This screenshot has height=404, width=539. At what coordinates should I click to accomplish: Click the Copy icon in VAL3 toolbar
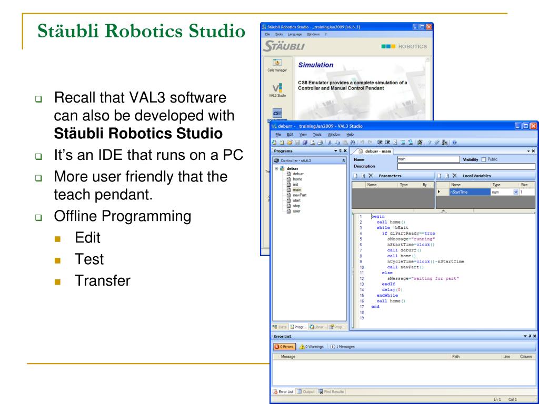(x=337, y=143)
